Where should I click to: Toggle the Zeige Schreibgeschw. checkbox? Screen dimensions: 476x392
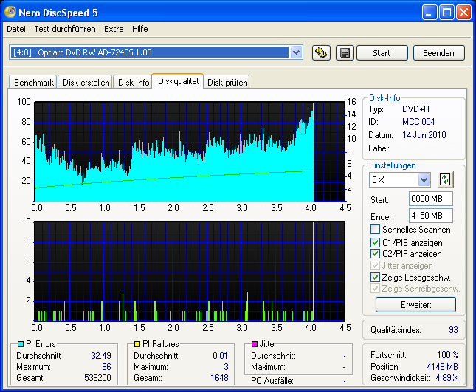click(375, 288)
